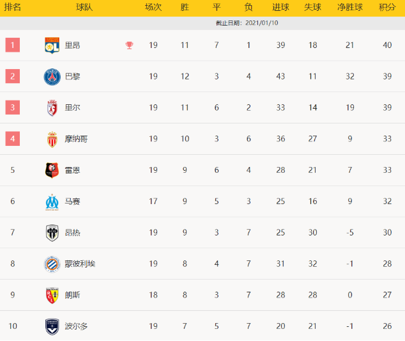This screenshot has height=341, width=405.
Task: Click the Montpellier club logo
Action: 52,264
